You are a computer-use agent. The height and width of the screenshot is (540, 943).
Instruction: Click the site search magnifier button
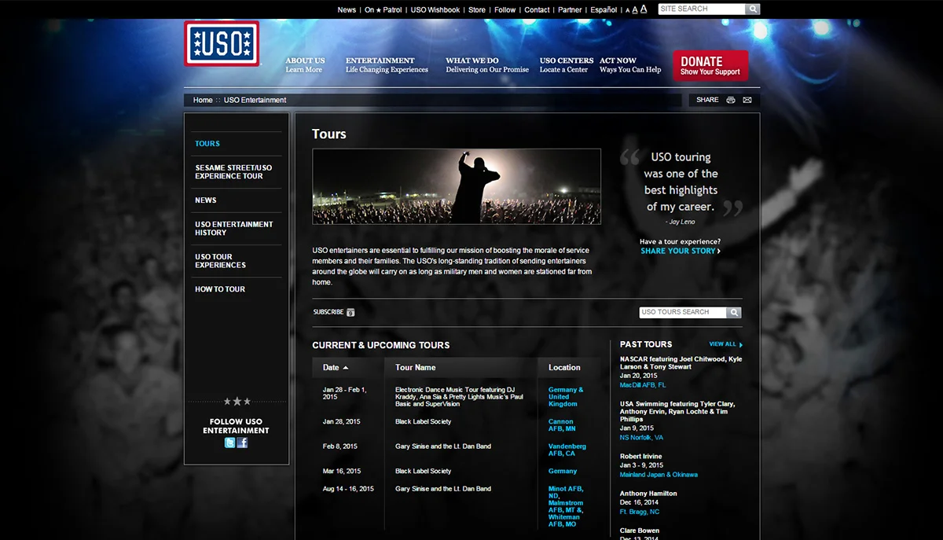(x=753, y=9)
